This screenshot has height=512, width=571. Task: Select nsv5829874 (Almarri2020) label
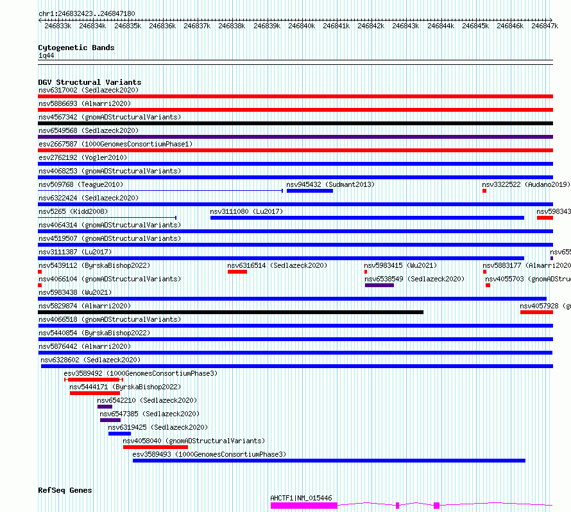tap(85, 306)
